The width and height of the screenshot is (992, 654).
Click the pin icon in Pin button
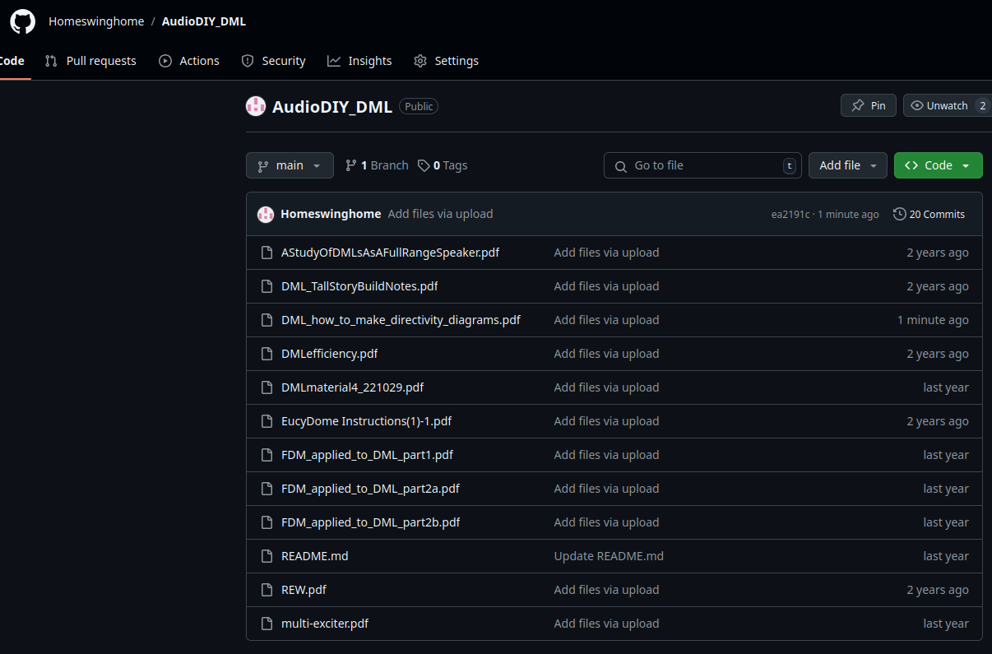[x=858, y=105]
